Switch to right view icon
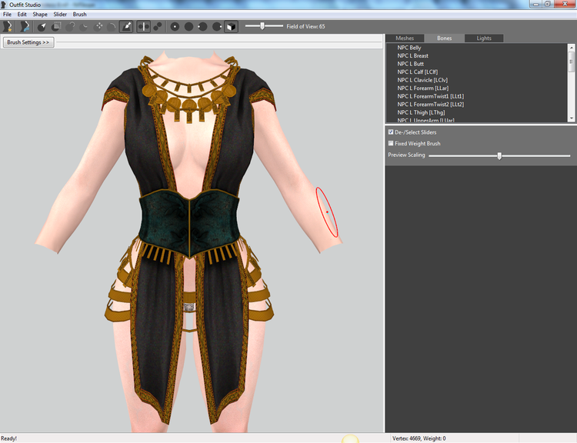Image resolution: width=577 pixels, height=443 pixels. [217, 26]
